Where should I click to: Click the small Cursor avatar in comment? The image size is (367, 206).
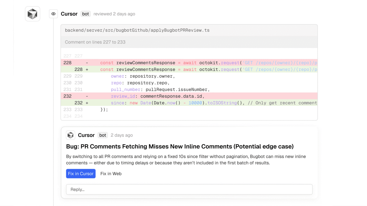tap(70, 135)
